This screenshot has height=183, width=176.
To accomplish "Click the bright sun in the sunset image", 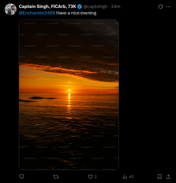I will pos(69,90).
